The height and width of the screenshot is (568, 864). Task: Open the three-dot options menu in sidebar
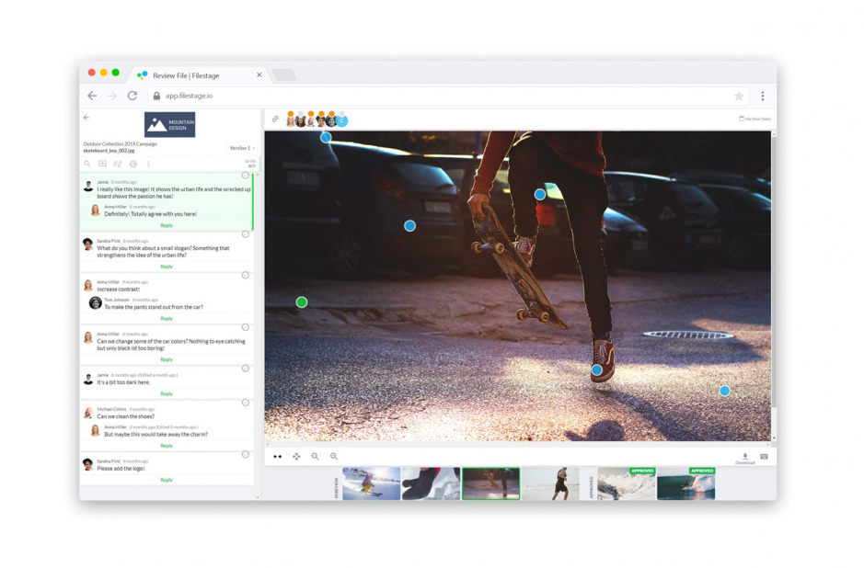point(148,164)
